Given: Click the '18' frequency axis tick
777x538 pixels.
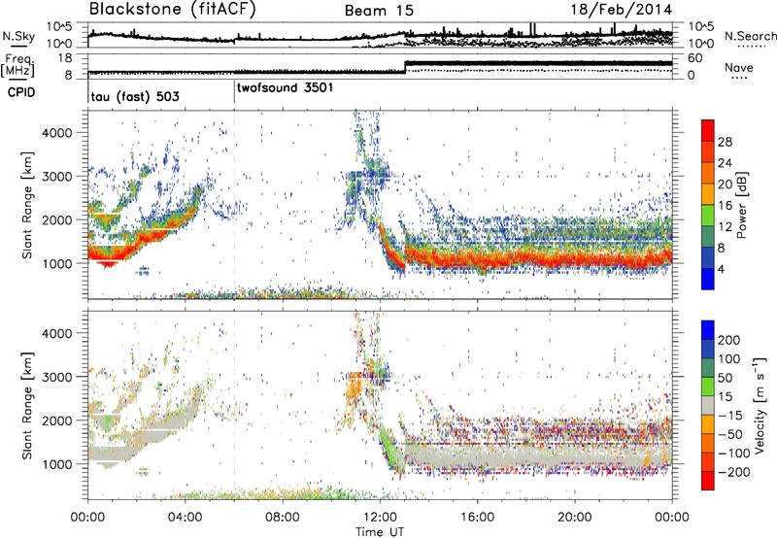Looking at the screenshot, I should [x=64, y=58].
